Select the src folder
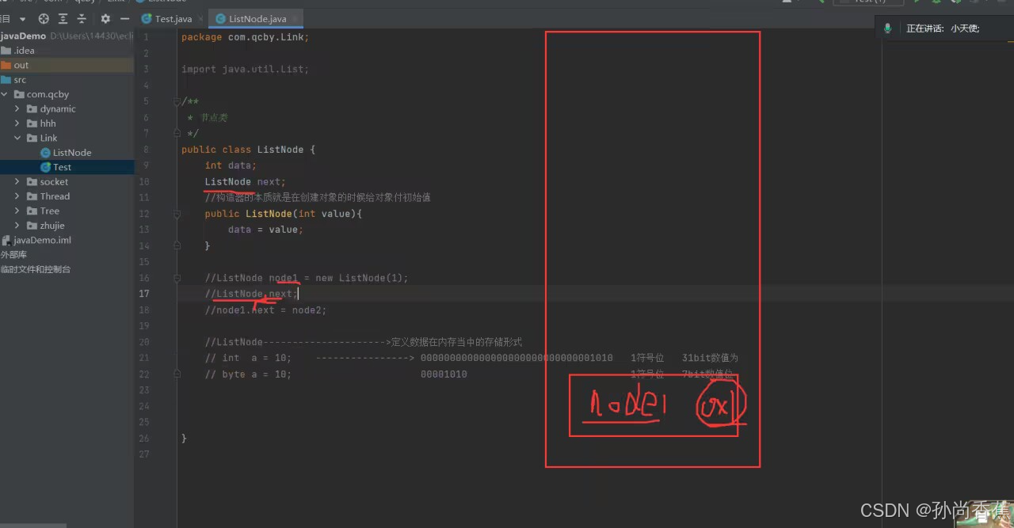1014x528 pixels. point(20,80)
